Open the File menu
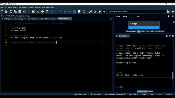The width and height of the screenshot is (175, 98). 2,7
